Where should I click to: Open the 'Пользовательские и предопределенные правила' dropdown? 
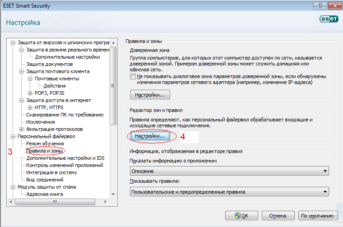click(x=229, y=192)
